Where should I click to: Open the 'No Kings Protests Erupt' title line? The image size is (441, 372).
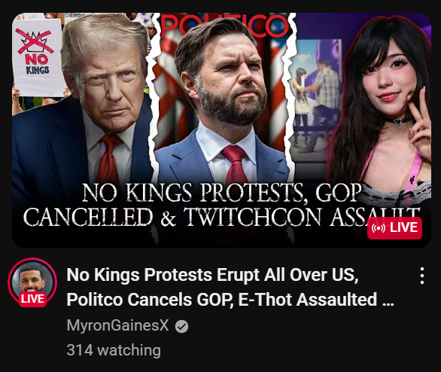coord(213,275)
